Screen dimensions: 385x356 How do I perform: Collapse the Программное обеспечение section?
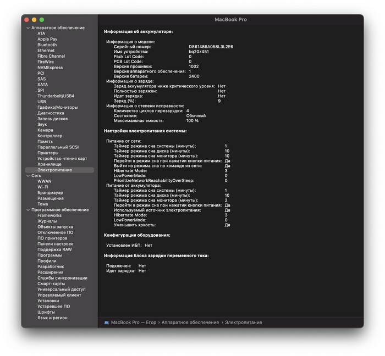tap(28, 210)
